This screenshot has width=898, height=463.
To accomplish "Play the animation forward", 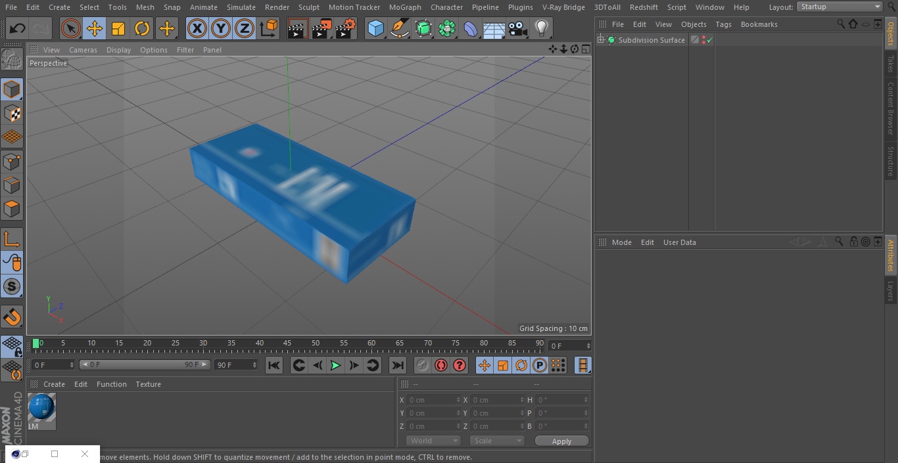I will (x=335, y=365).
